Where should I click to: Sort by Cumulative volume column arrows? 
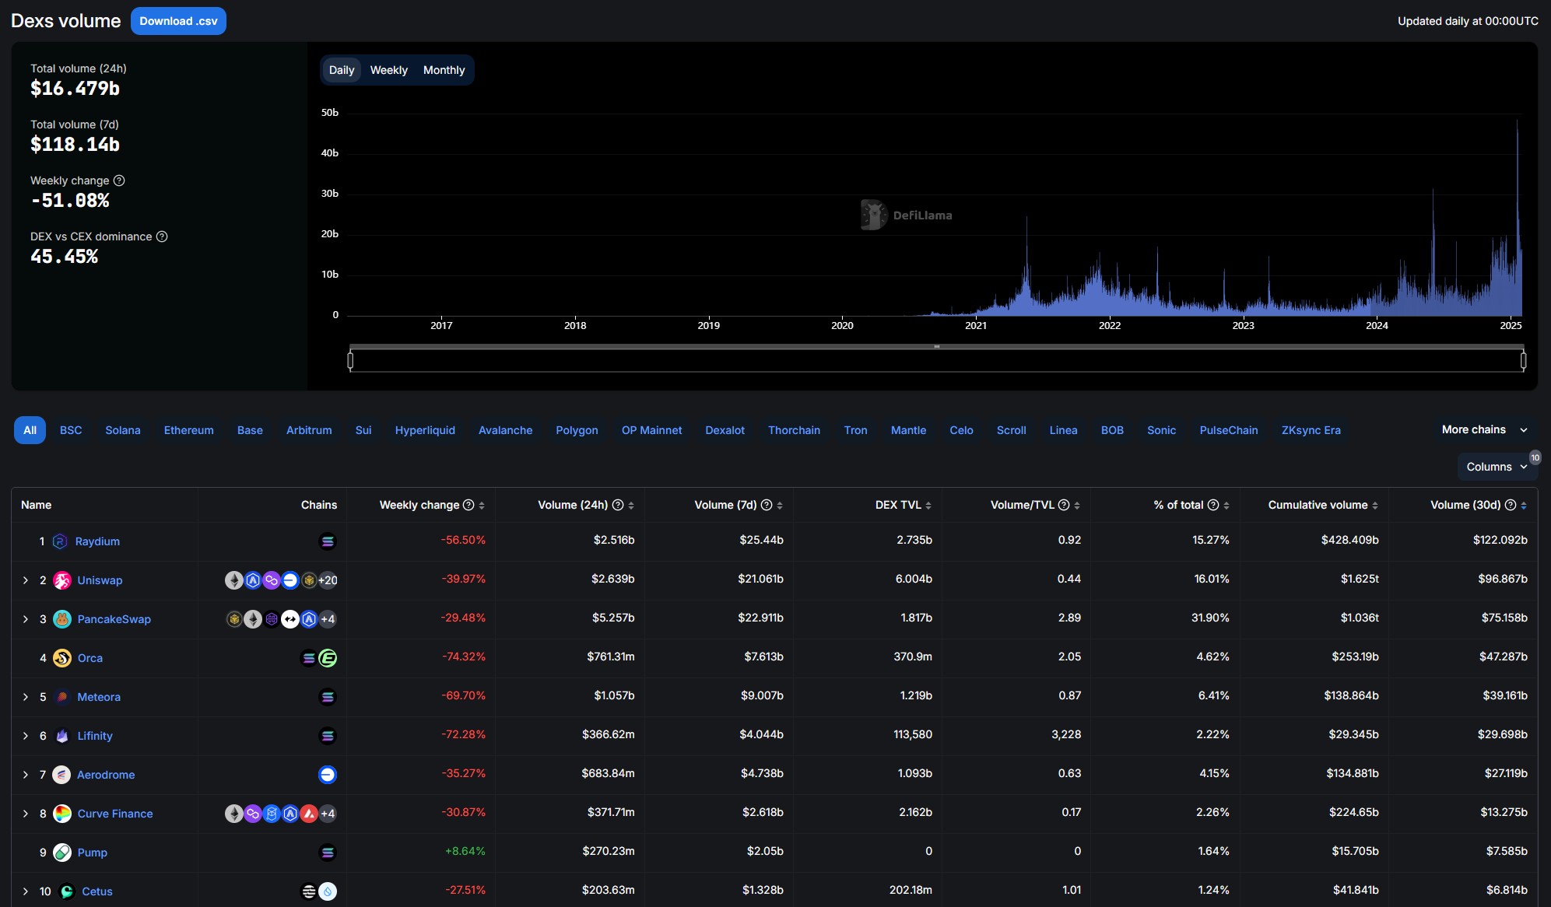(1375, 506)
